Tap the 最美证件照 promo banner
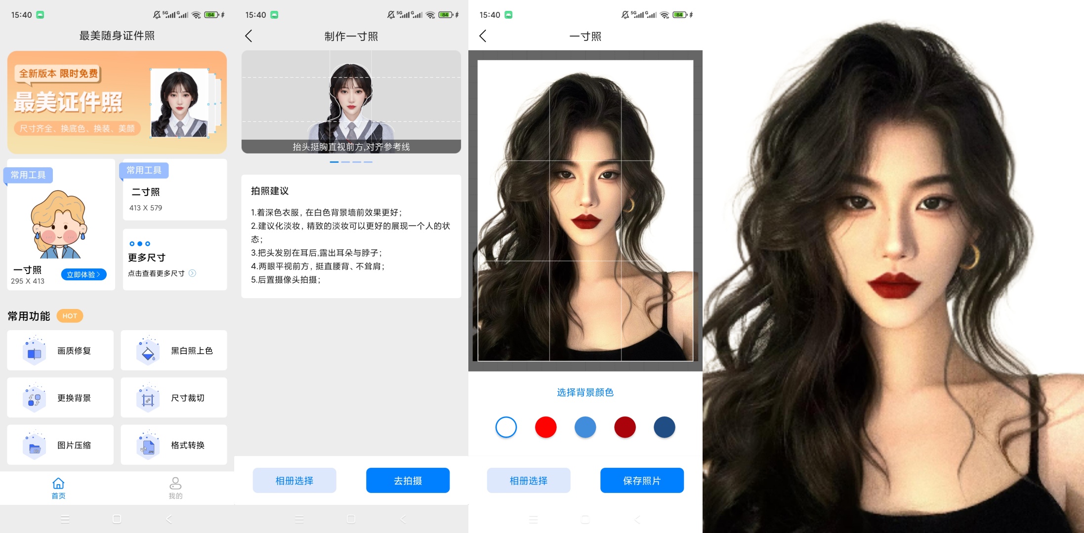Viewport: 1084px width, 533px height. click(x=117, y=102)
